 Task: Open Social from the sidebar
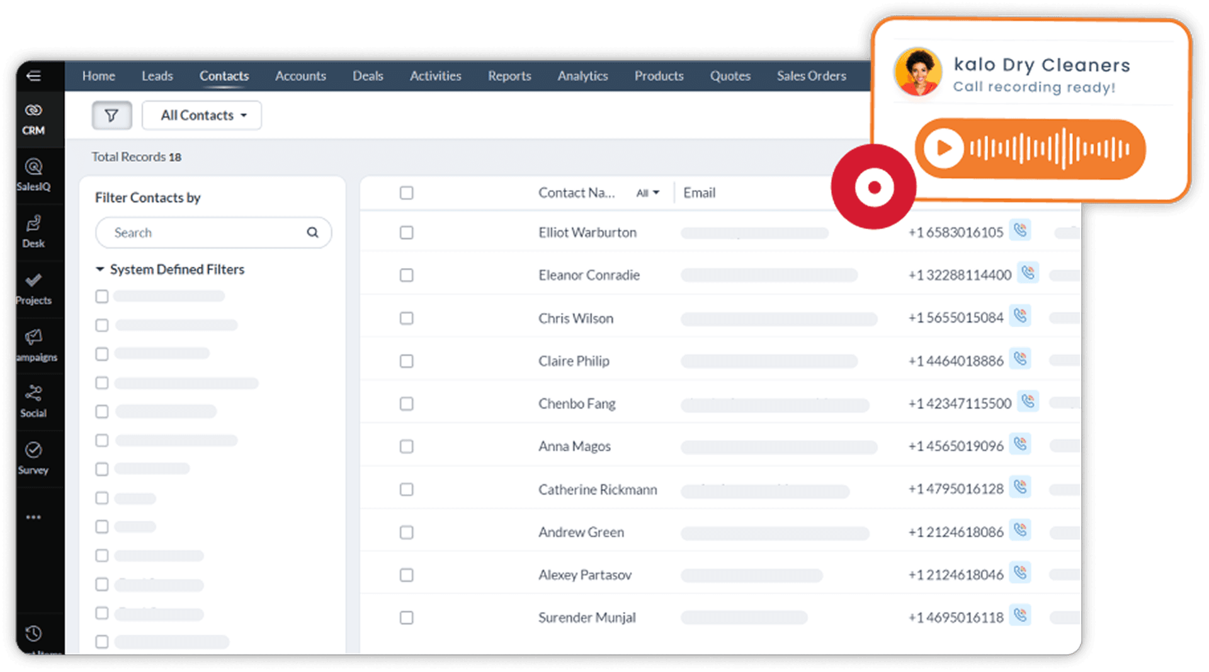click(33, 401)
